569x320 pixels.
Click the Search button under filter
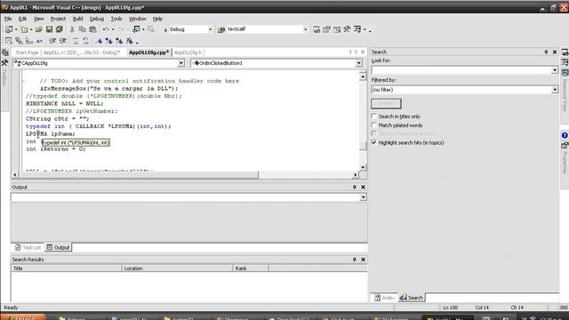pyautogui.click(x=386, y=104)
